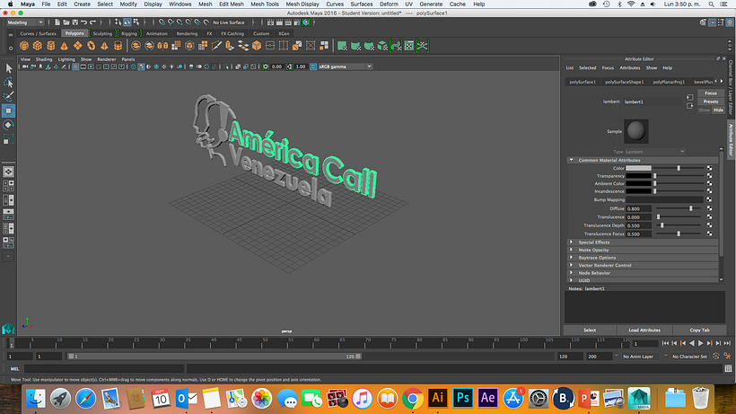
Task: Collapse the Common Material Attributes section
Action: pyautogui.click(x=571, y=160)
